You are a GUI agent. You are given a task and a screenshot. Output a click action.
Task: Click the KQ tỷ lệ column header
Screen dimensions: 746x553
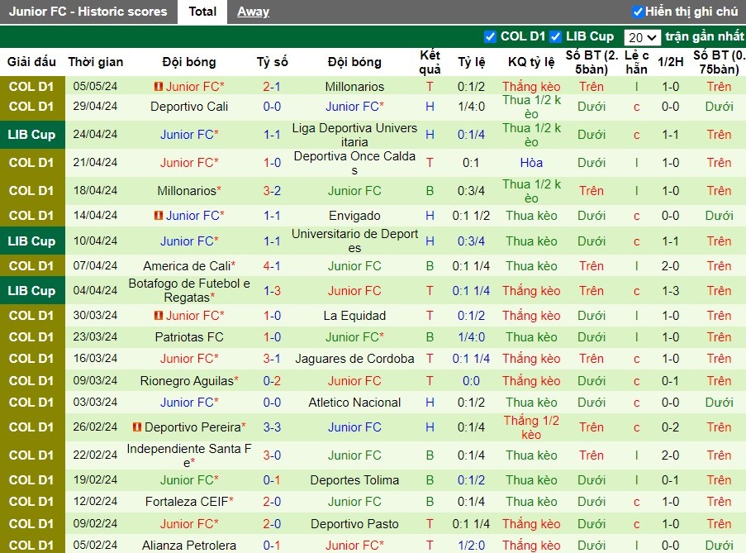click(x=531, y=62)
